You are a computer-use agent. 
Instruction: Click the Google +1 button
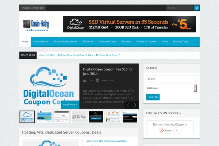177,131
